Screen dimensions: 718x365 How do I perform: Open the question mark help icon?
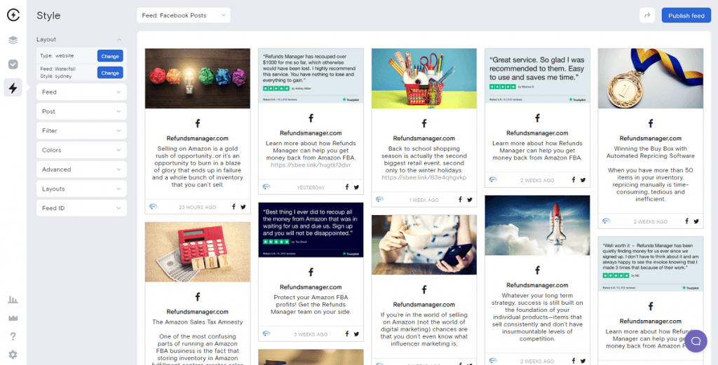pos(13,336)
